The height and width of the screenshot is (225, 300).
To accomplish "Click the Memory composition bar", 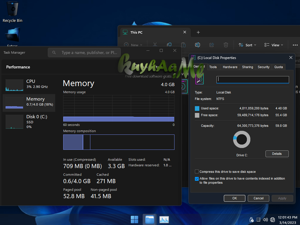I will (119, 142).
